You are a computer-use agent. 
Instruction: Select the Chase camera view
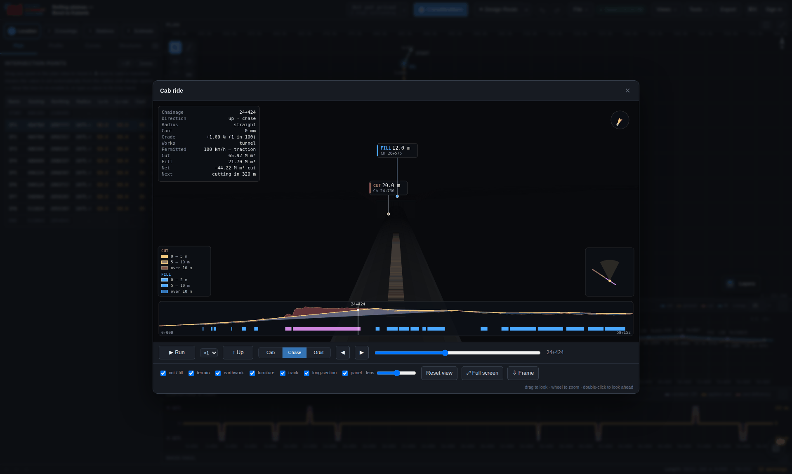(295, 352)
